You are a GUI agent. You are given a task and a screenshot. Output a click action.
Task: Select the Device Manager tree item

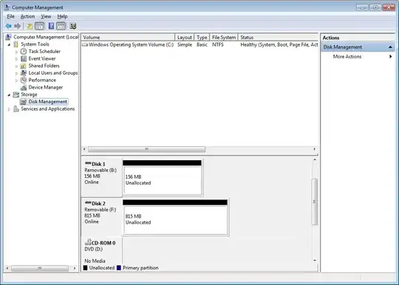tap(46, 87)
